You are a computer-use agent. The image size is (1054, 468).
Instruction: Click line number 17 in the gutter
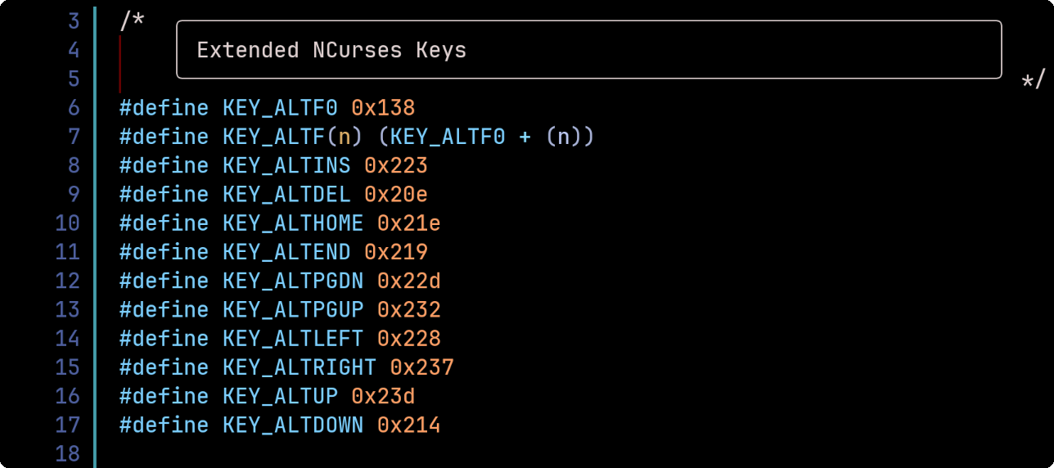(67, 425)
